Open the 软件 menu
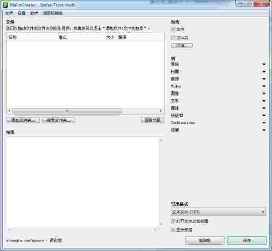The height and width of the screenshot is (251, 272). click(x=34, y=13)
